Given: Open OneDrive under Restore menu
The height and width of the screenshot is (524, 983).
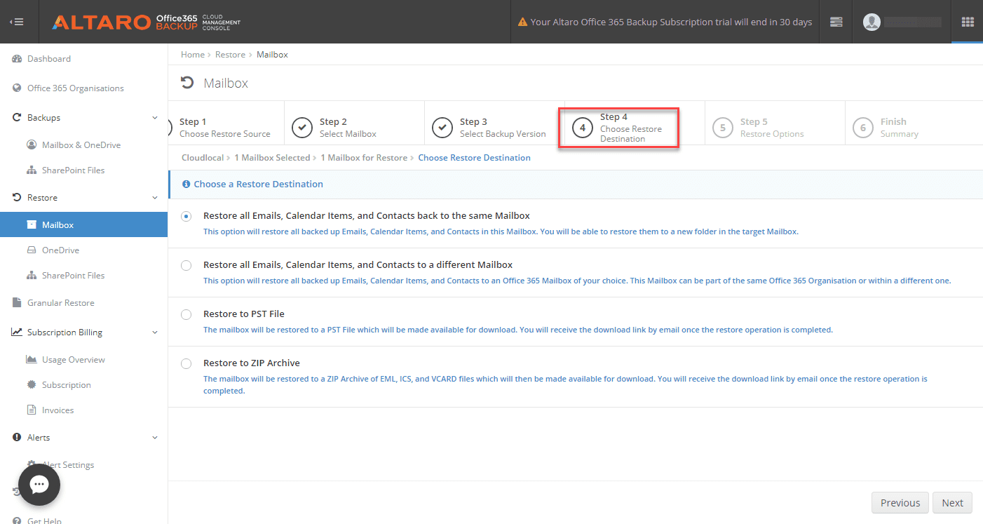Looking at the screenshot, I should 60,250.
